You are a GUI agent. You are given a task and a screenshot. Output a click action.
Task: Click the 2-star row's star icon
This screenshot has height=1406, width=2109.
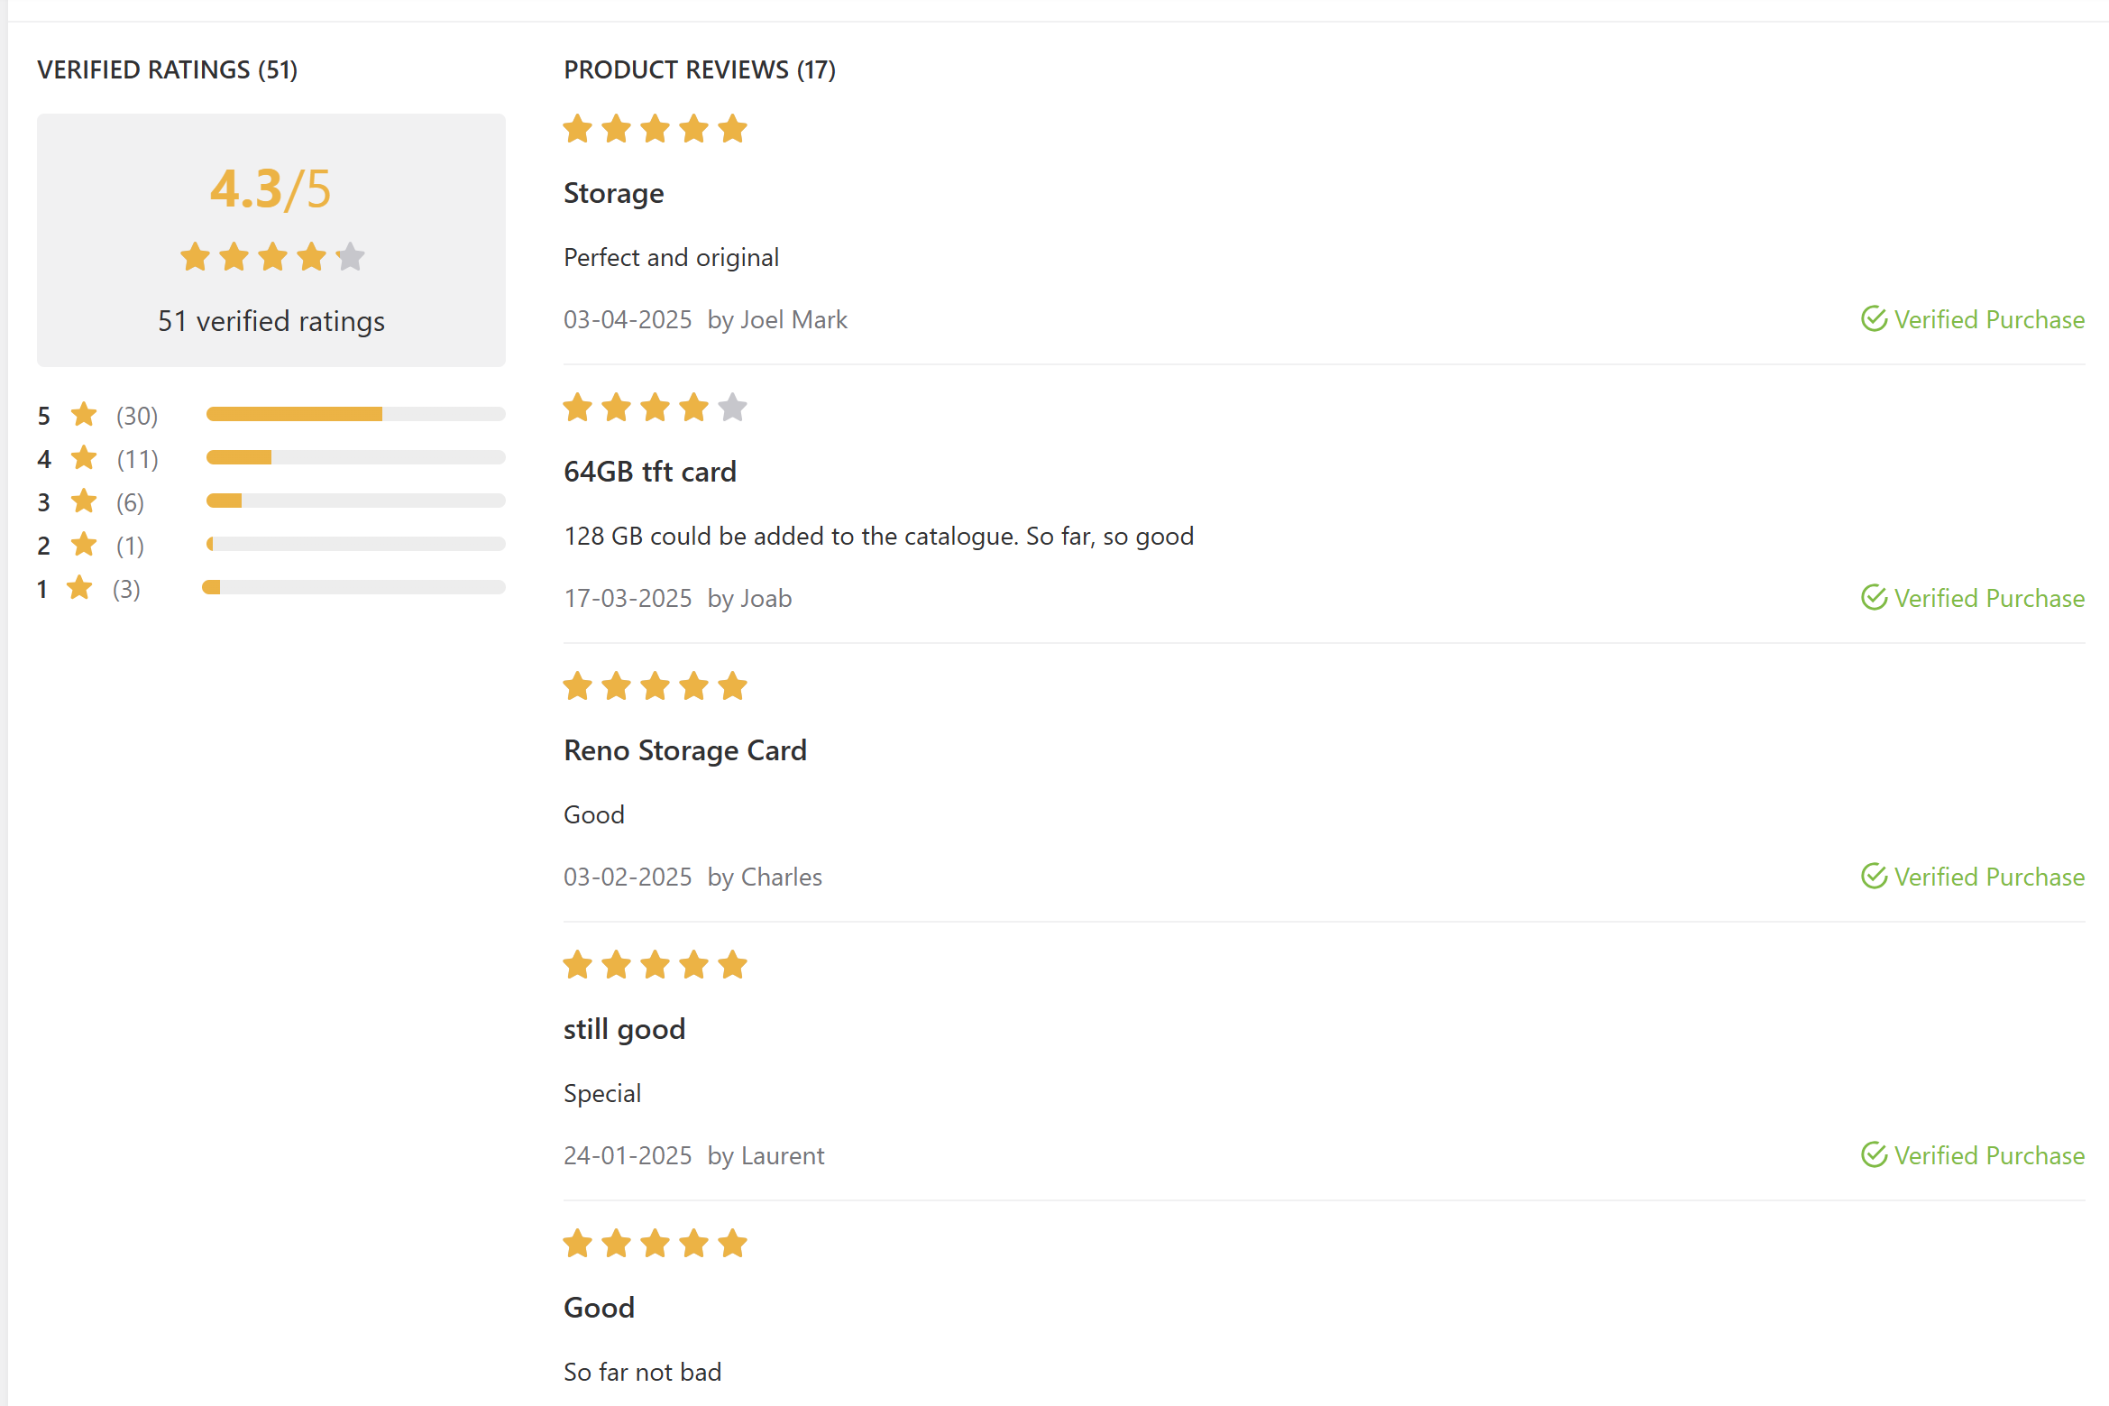(x=84, y=545)
